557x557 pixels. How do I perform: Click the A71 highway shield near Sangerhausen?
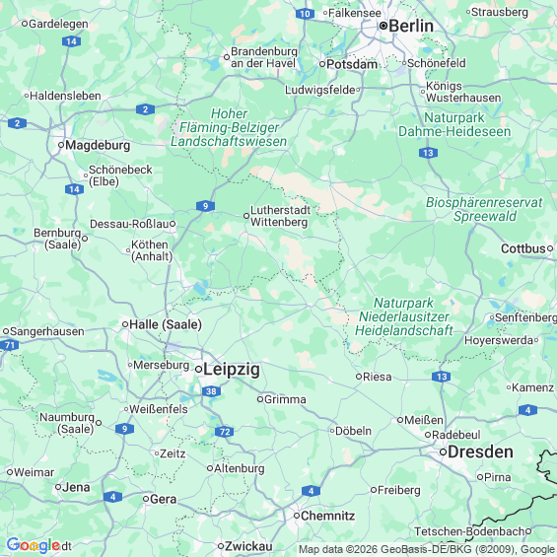coord(9,345)
